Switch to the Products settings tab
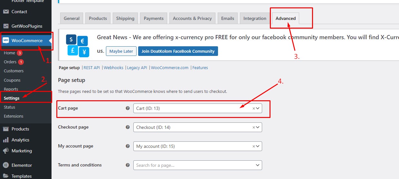This screenshot has height=179, width=399. click(98, 18)
